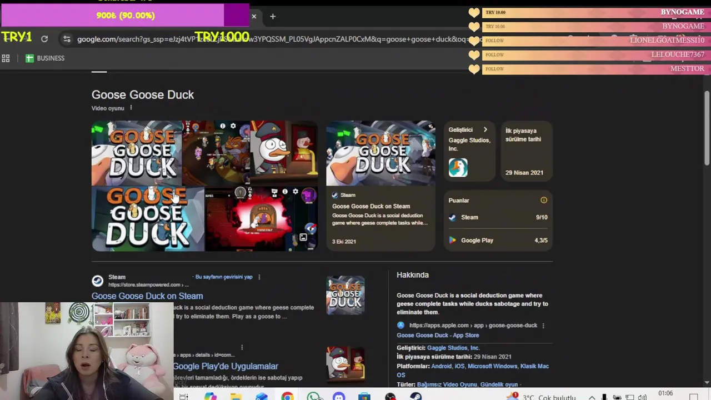Image resolution: width=711 pixels, height=400 pixels.
Task: Open the BUSINESS bookmark
Action: [45, 58]
